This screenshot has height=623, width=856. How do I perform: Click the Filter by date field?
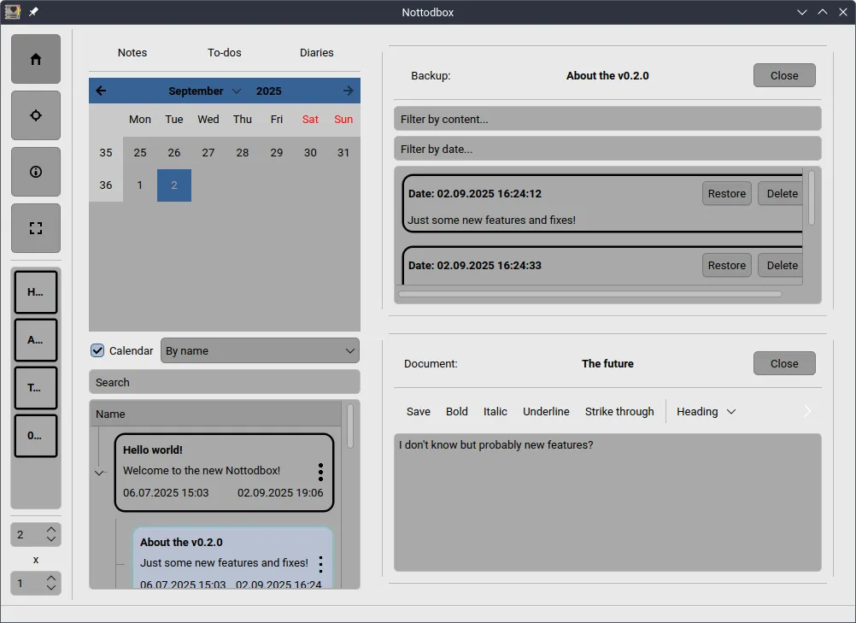click(607, 149)
